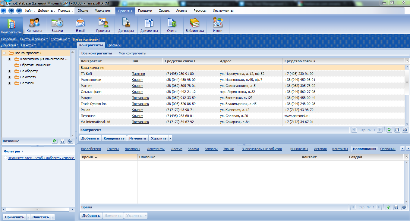The width and height of the screenshot is (410, 221).
Task: Refresh the accounts grid with green refresh icon
Action: click(389, 130)
